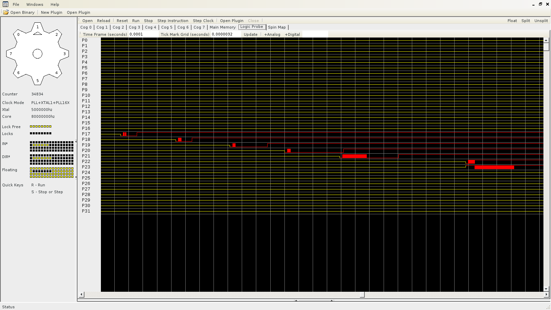Switch to the Main Memory tab
This screenshot has height=310, width=551.
pos(222,27)
